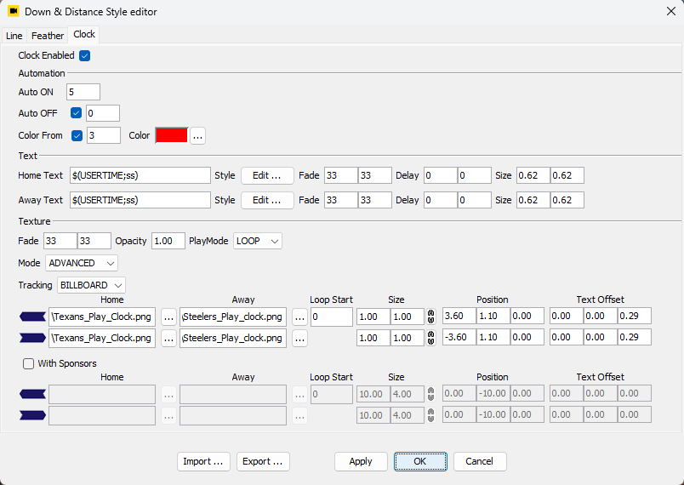Browse for Away texture in second row
This screenshot has height=485, width=684.
click(x=299, y=338)
